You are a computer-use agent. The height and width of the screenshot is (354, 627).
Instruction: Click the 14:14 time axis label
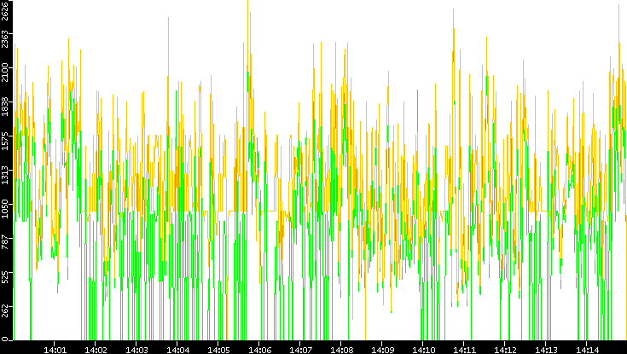586,350
